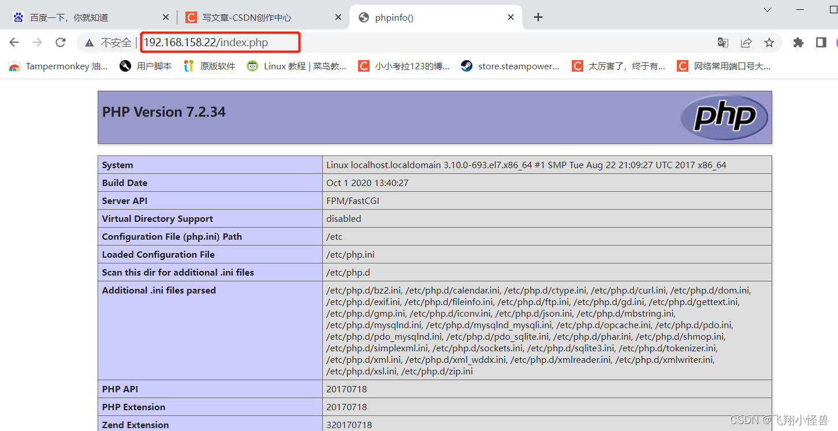Go back using the navigation arrow
The width and height of the screenshot is (838, 431).
tap(14, 42)
